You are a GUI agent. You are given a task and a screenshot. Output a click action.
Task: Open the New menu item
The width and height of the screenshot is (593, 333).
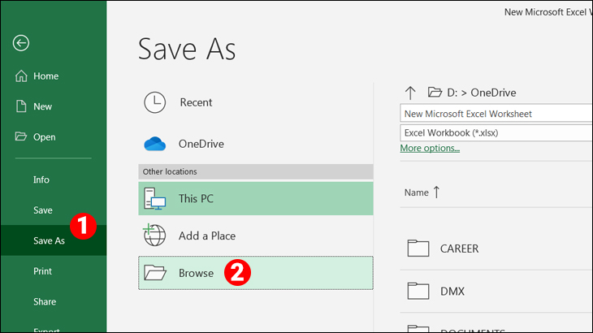[x=54, y=106]
